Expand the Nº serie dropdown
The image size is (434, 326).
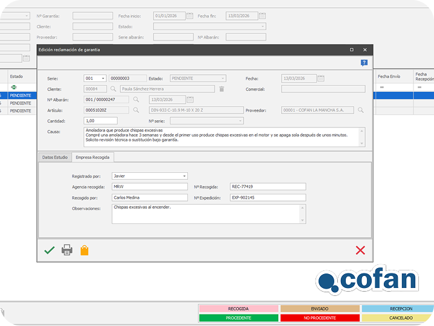click(x=240, y=121)
